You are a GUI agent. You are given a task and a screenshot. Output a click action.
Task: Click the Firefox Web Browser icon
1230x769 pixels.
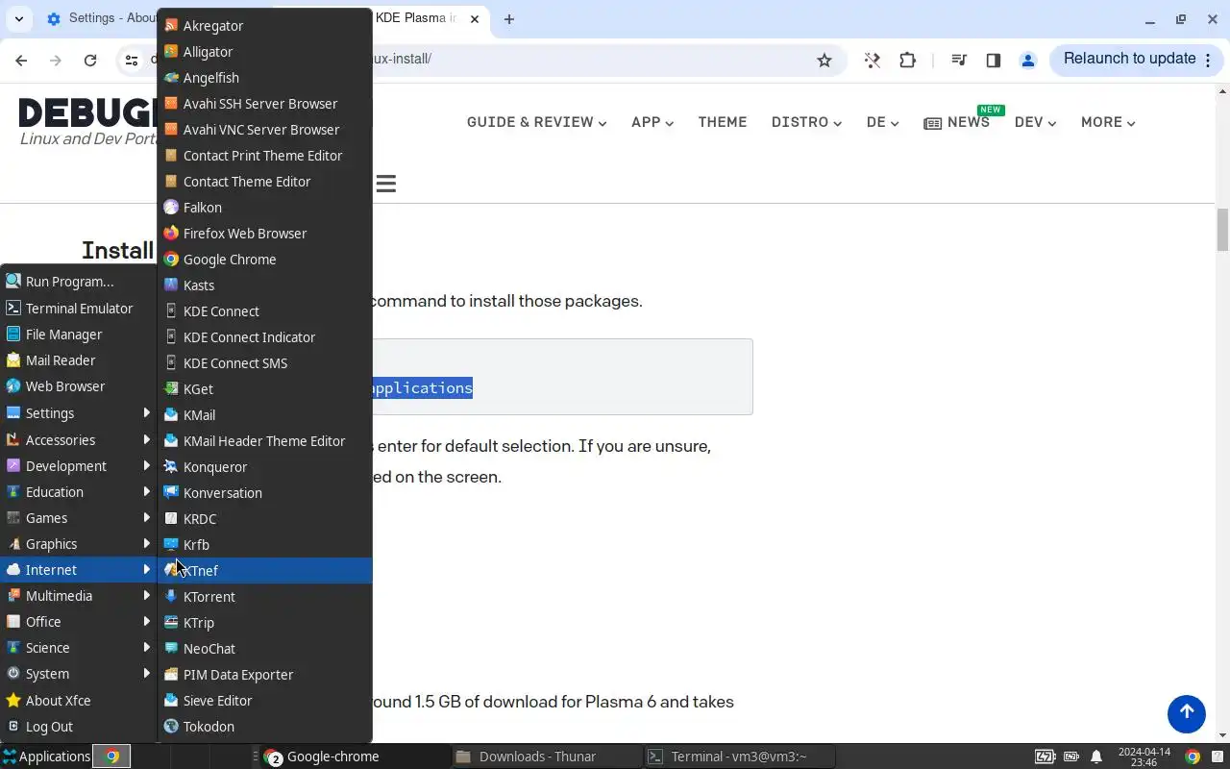click(x=171, y=234)
